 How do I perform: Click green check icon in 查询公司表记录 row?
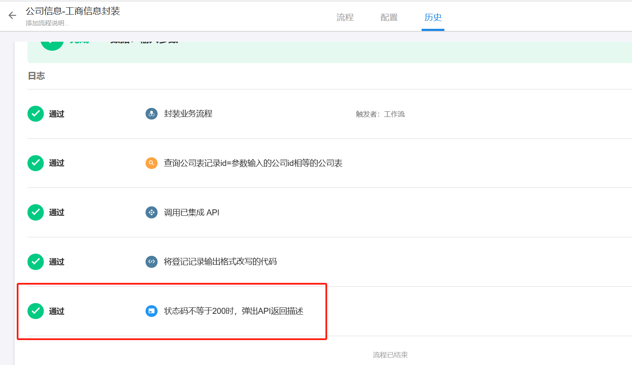[36, 163]
